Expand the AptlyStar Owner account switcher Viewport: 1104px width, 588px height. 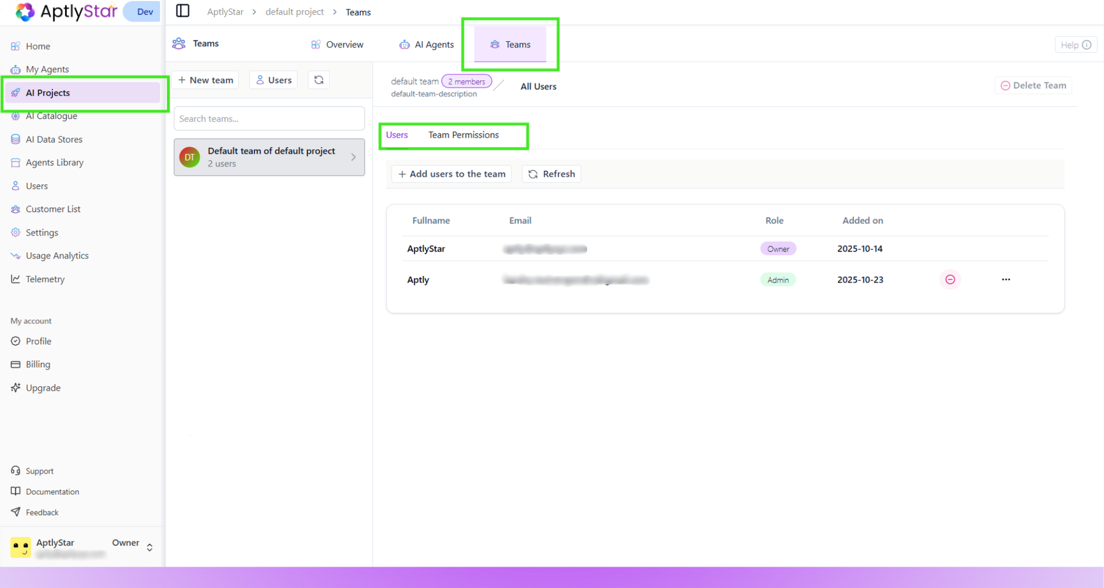[150, 547]
